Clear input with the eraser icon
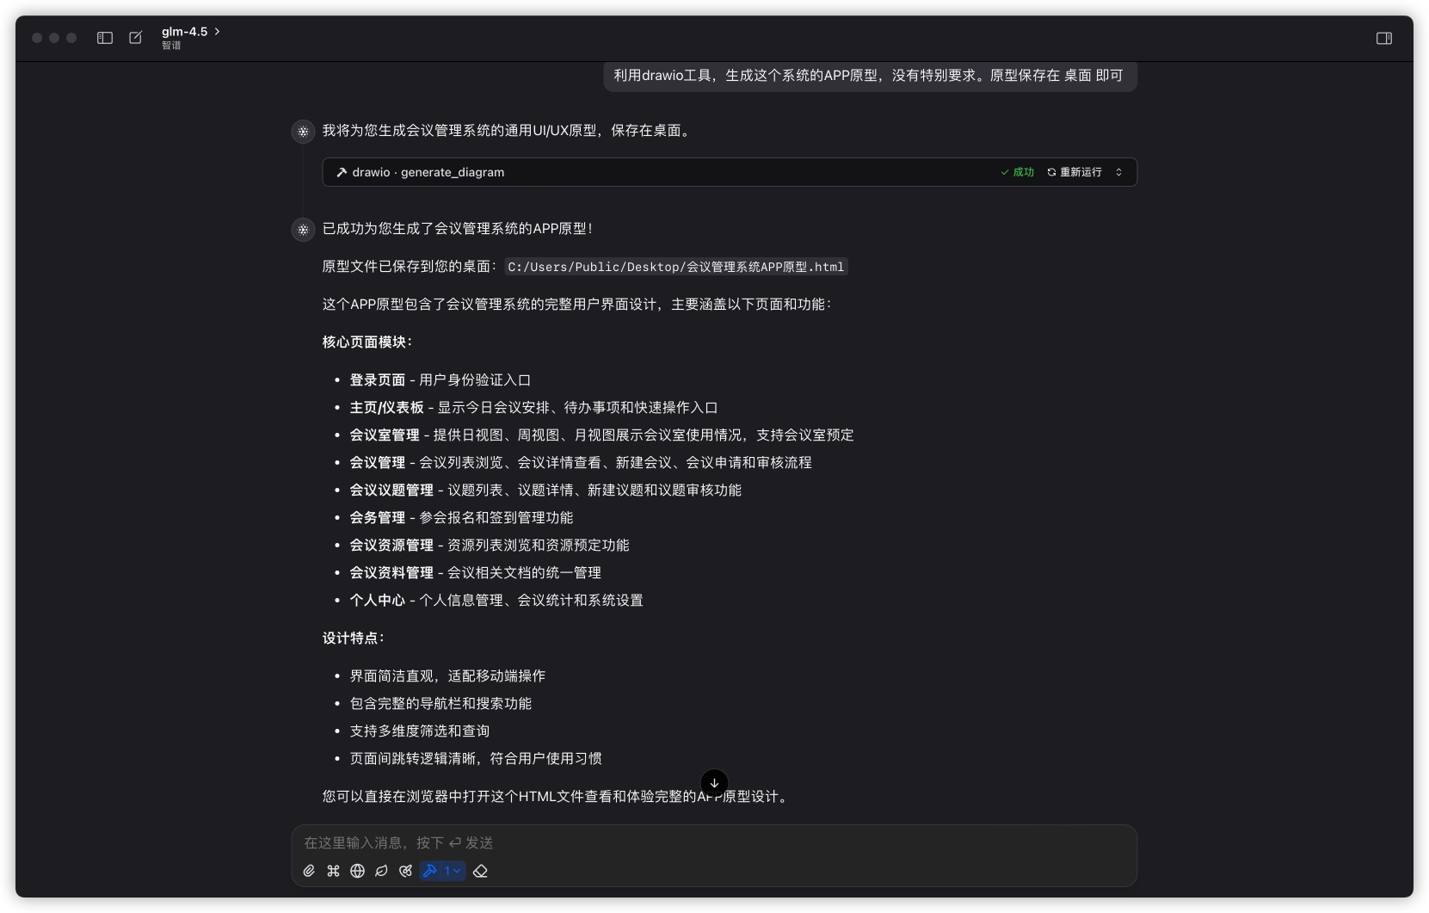Viewport: 1429px width, 913px height. pos(482,871)
